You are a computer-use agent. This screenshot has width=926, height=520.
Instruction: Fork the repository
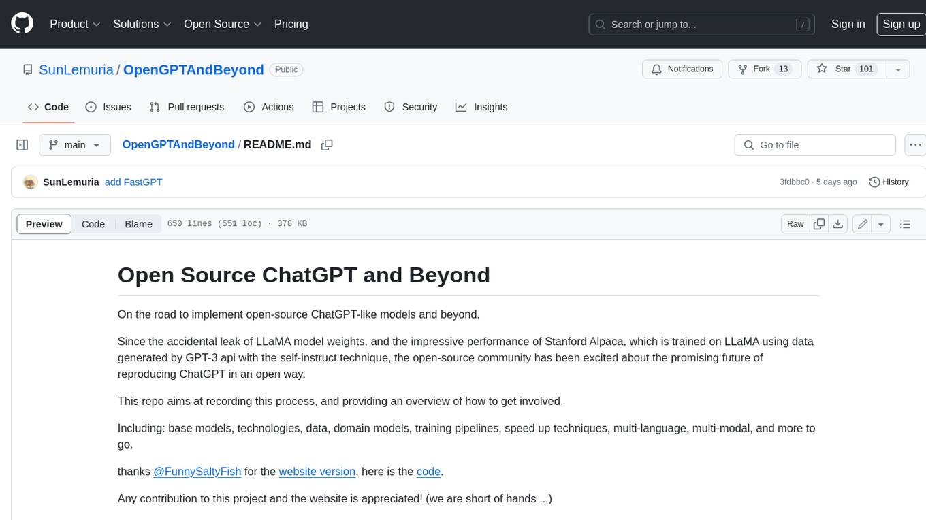[765, 69]
